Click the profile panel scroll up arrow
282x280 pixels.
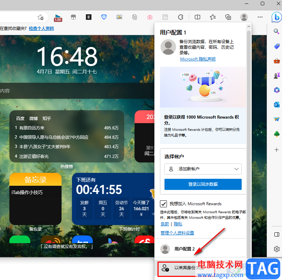pyautogui.click(x=249, y=27)
